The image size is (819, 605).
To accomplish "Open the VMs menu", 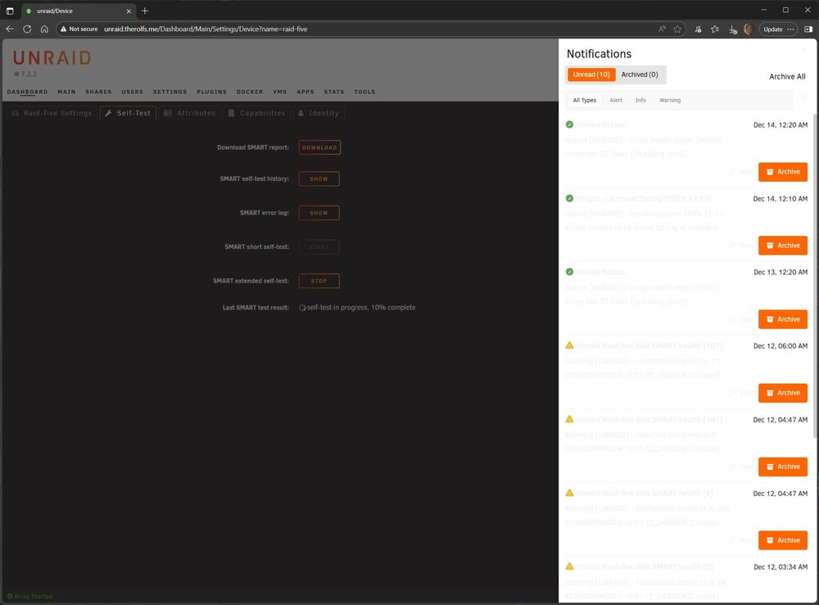I will [x=280, y=92].
